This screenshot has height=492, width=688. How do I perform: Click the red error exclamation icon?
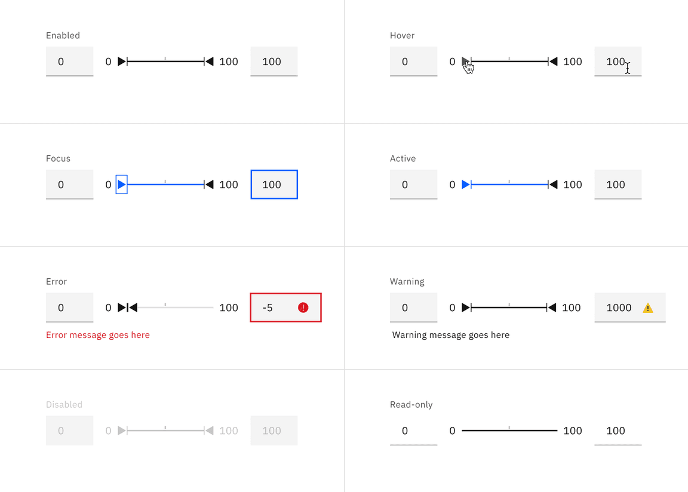click(x=302, y=307)
